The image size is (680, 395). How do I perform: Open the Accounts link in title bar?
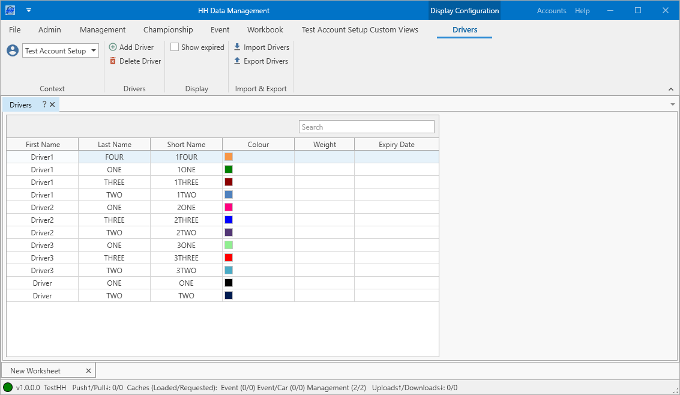[551, 11]
